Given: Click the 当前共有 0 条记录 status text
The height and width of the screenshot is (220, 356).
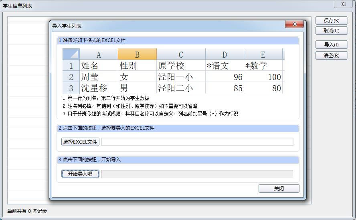Looking at the screenshot, I should pos(27,211).
